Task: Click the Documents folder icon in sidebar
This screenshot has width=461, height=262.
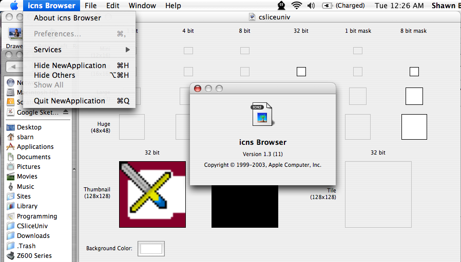Action: (11, 157)
